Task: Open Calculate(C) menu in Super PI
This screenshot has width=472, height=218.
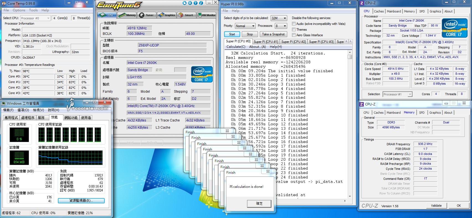Action: click(x=236, y=47)
